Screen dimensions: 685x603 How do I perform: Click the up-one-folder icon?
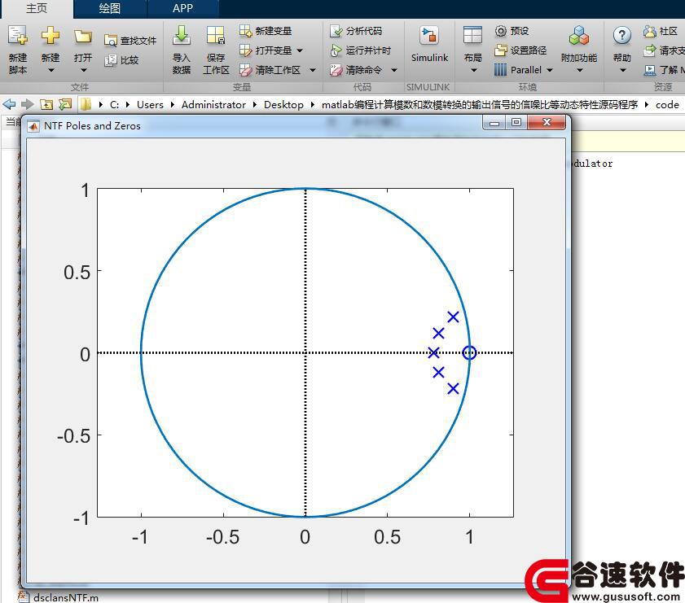coord(46,104)
